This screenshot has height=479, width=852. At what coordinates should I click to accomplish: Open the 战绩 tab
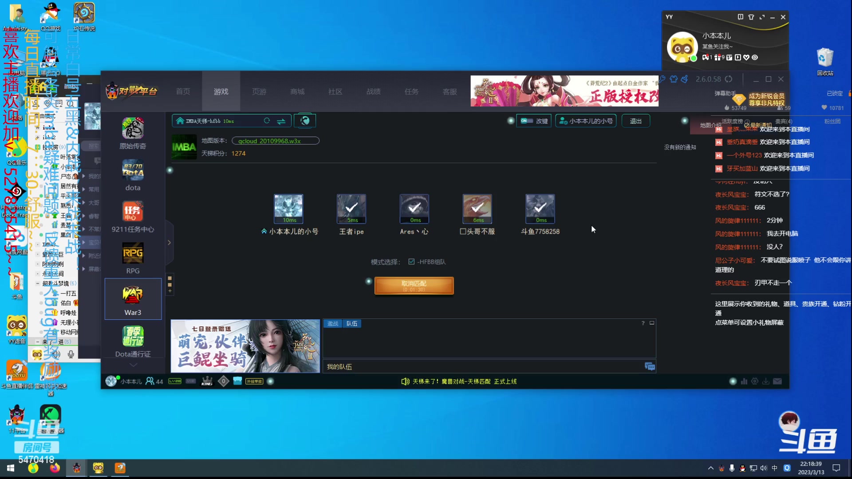[x=374, y=91]
